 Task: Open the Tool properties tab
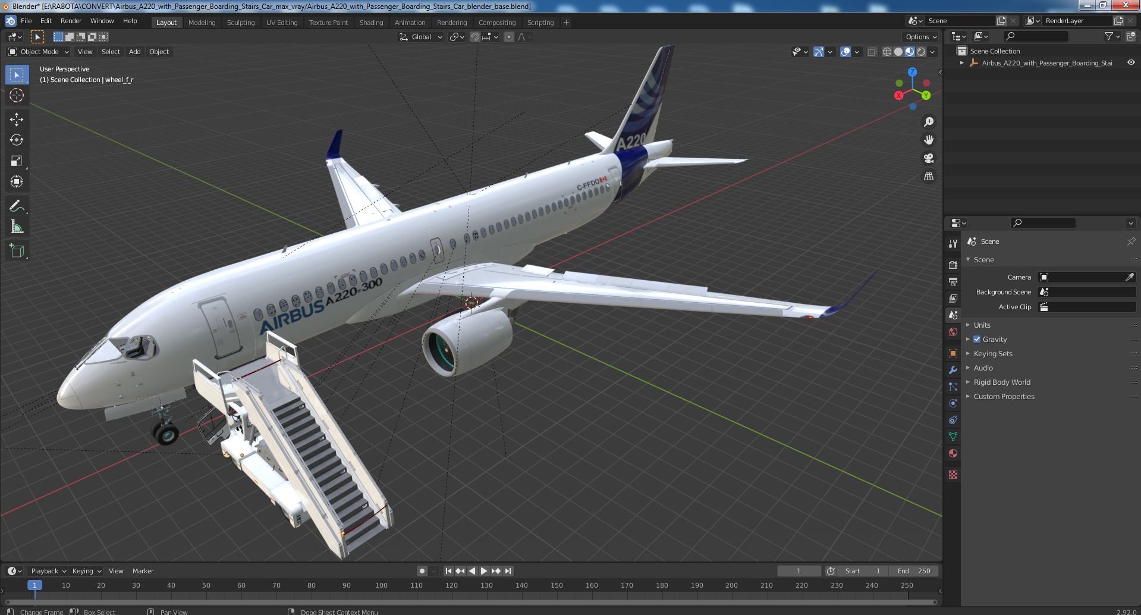(953, 244)
